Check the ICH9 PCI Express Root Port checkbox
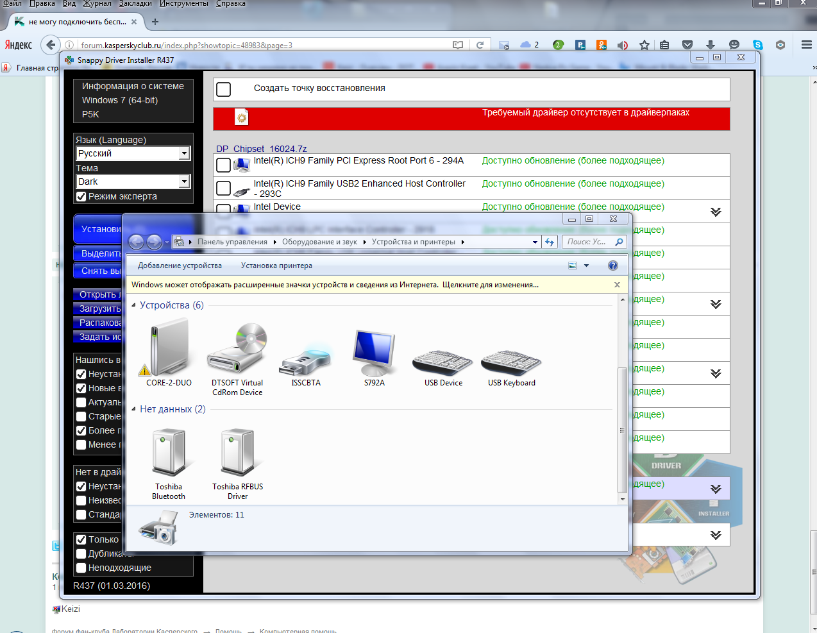This screenshot has width=817, height=633. (223, 165)
